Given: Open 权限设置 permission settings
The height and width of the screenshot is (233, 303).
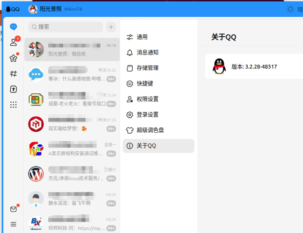Looking at the screenshot, I should (159, 99).
